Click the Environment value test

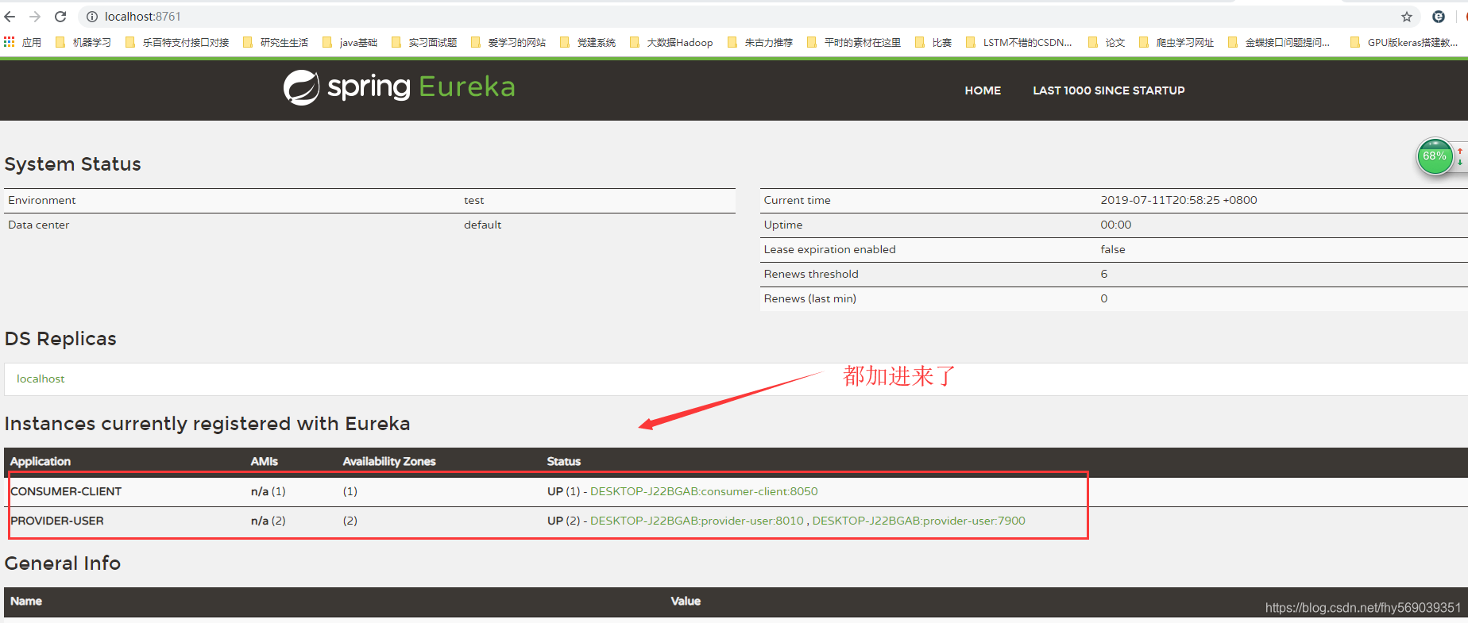[474, 200]
